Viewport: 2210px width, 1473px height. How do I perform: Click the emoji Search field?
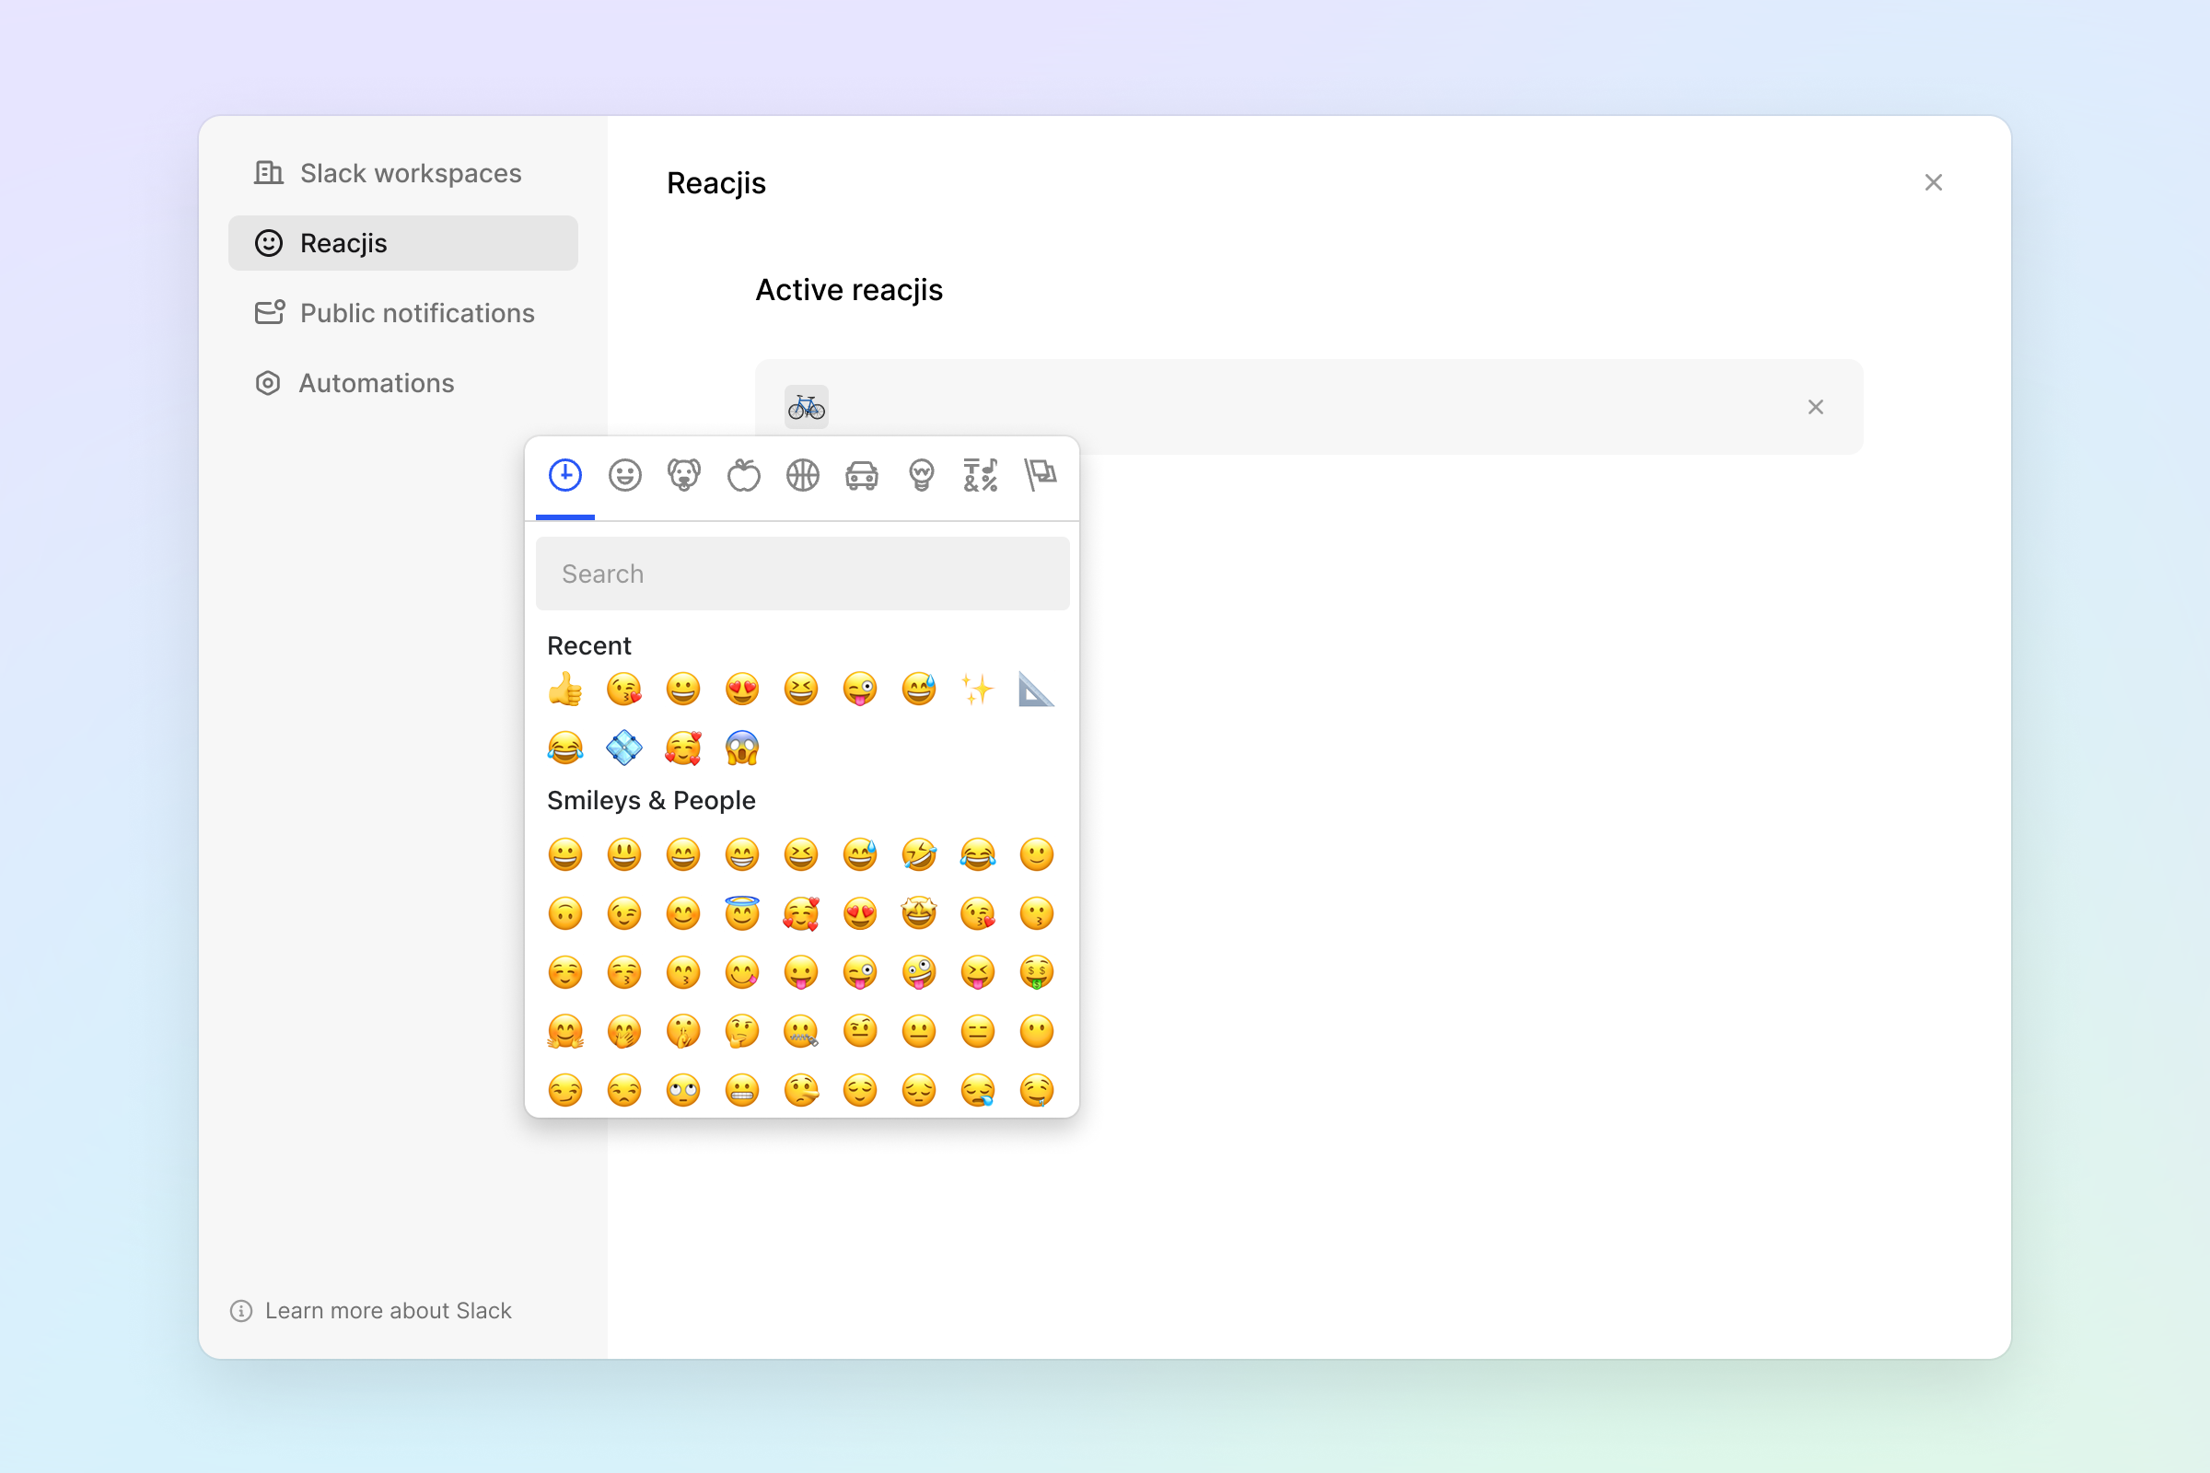pyautogui.click(x=802, y=574)
